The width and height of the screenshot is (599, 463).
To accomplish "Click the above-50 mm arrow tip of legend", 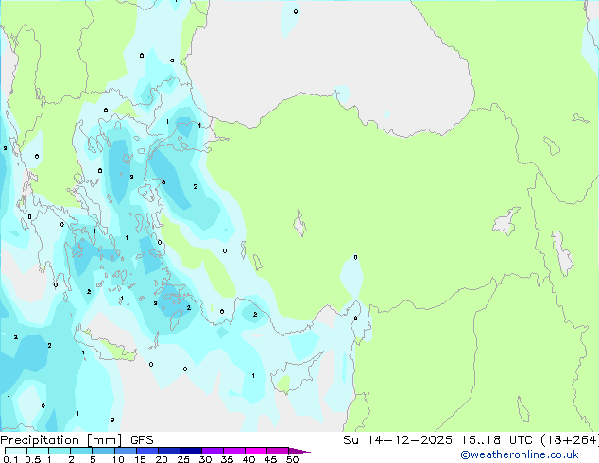I will tap(299, 451).
